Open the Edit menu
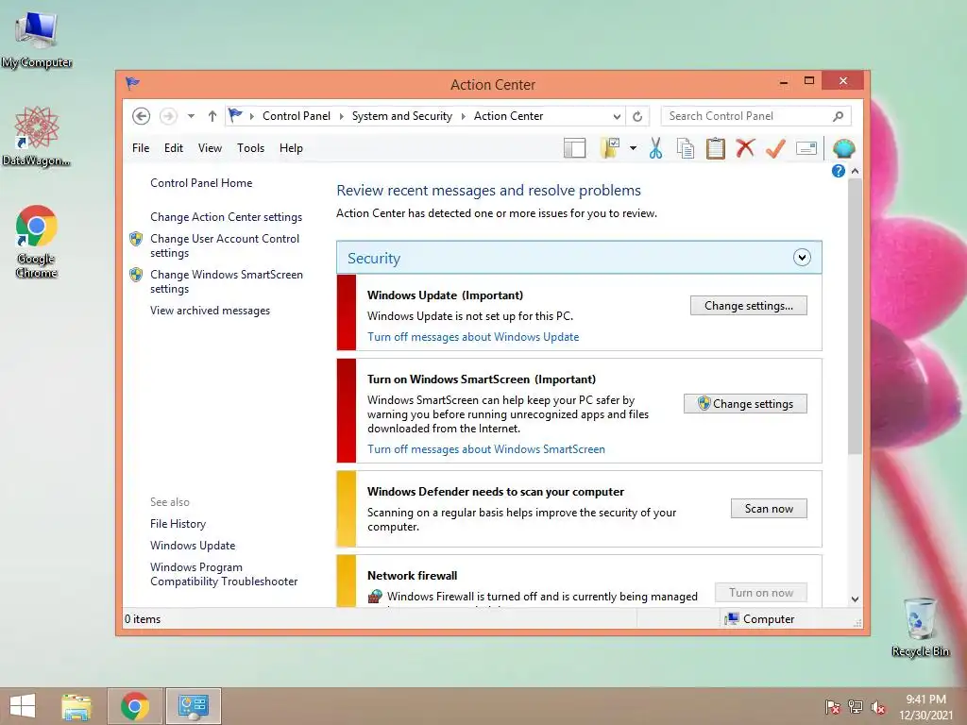The image size is (967, 725). tap(174, 148)
